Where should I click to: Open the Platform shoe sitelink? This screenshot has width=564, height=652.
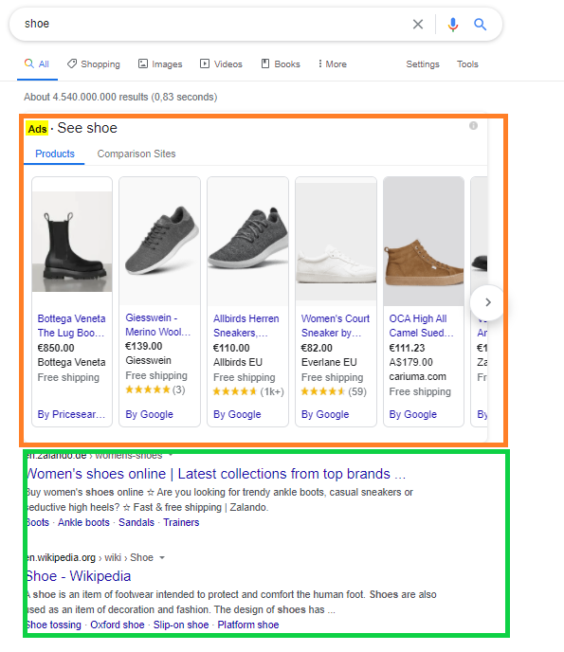pyautogui.click(x=248, y=625)
